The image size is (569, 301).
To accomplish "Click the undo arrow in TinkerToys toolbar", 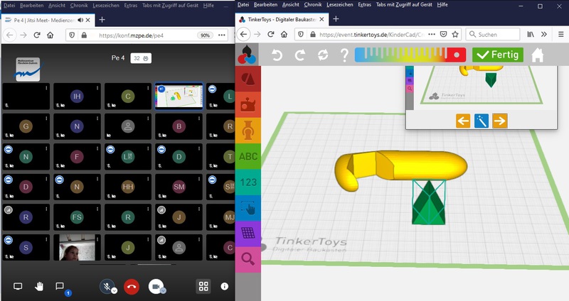I will coord(278,55).
